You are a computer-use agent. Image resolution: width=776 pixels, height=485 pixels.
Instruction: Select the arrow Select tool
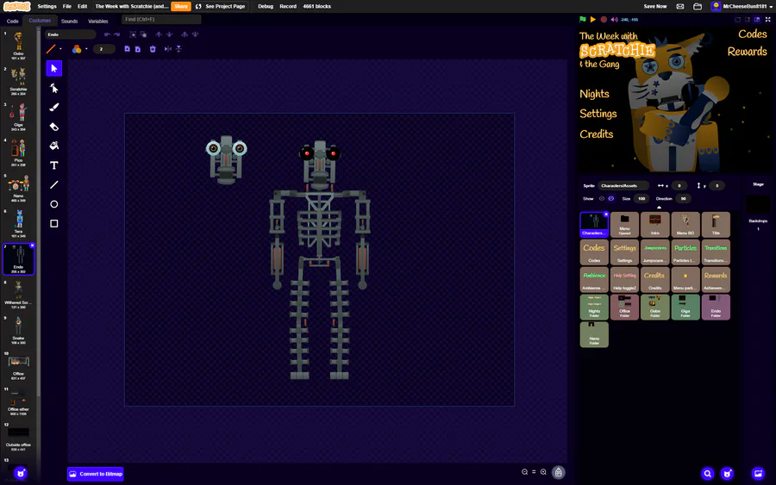(54, 68)
